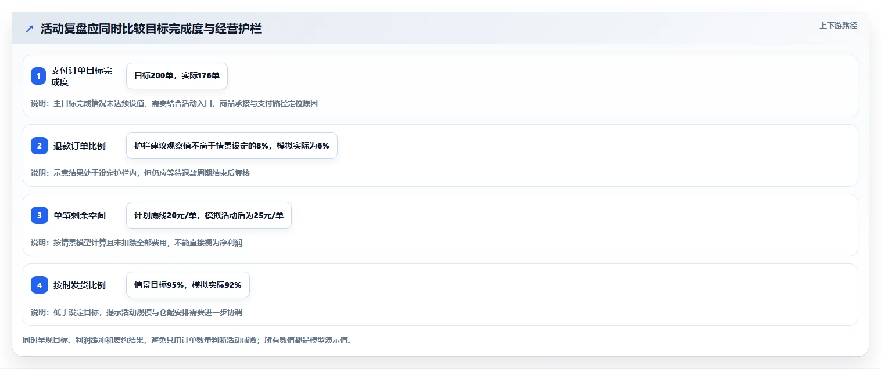Click the 单笔剩余空间 label
Viewport: 881px width, 369px height.
click(80, 215)
